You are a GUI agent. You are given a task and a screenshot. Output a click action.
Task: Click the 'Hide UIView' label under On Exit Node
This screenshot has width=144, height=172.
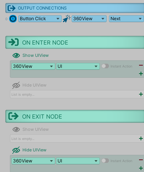[34, 150]
